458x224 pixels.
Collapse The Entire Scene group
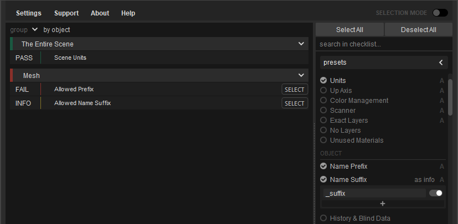pos(301,44)
